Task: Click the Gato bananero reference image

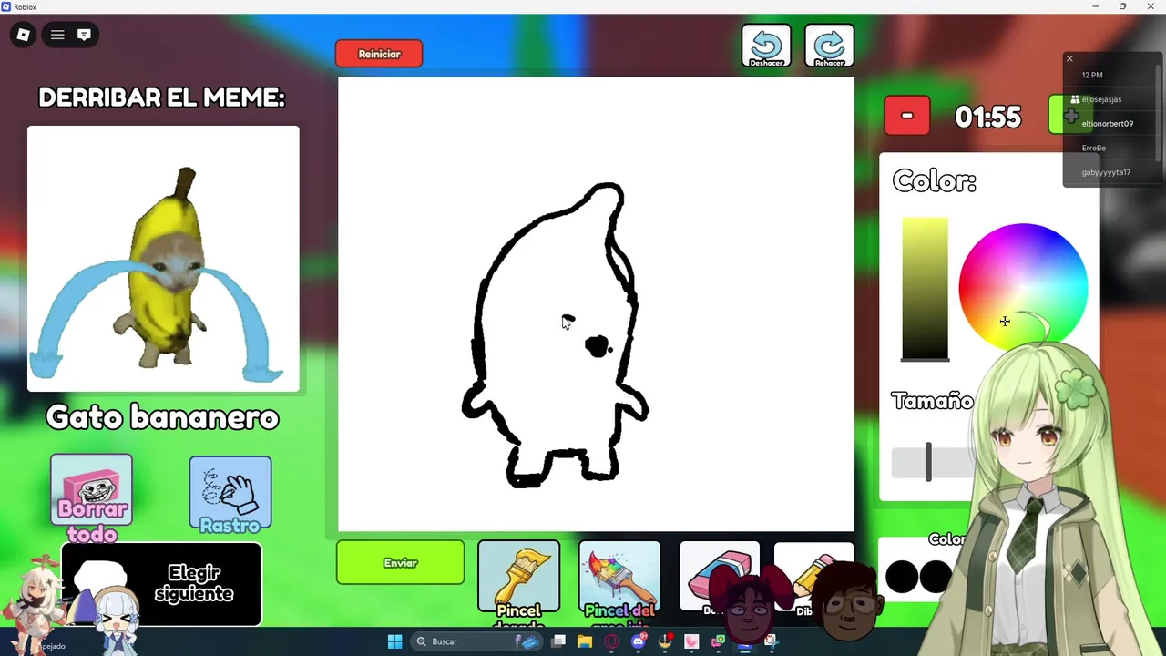Action: pos(163,259)
